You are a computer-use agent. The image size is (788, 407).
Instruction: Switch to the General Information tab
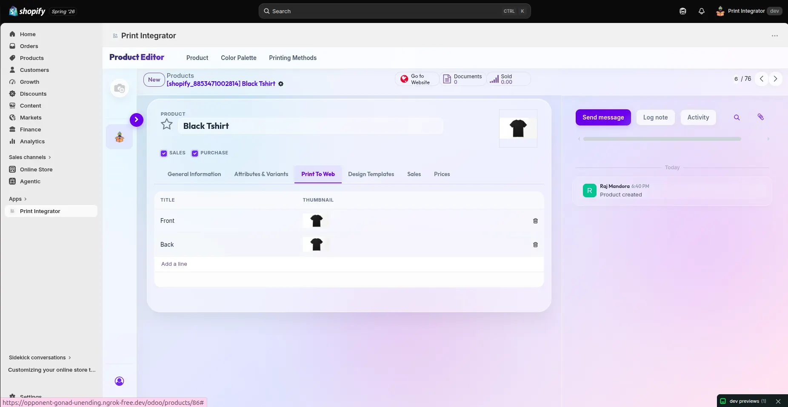pyautogui.click(x=194, y=174)
